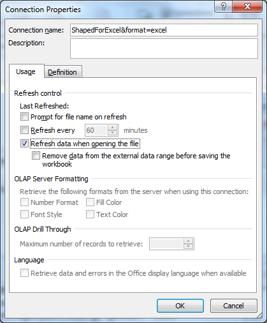
Task: Tick the Fill Color checkbox
Action: click(x=90, y=202)
